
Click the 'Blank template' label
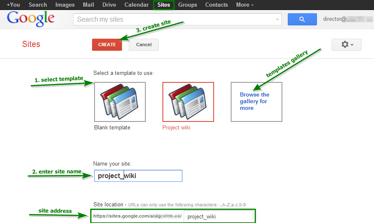click(112, 127)
